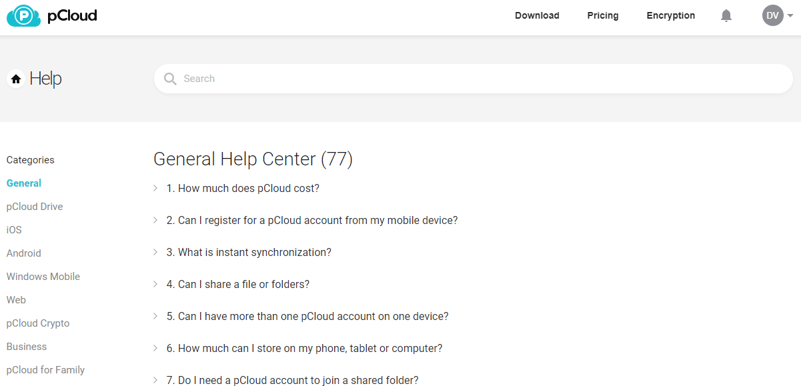
Task: Open "How much does pCloud cost?"
Action: pos(243,188)
